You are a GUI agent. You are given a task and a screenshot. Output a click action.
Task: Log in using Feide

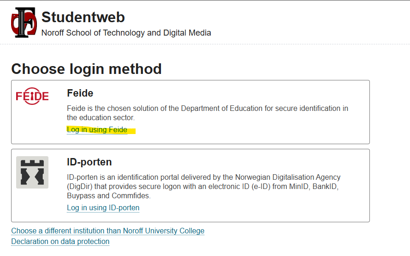tap(97, 130)
